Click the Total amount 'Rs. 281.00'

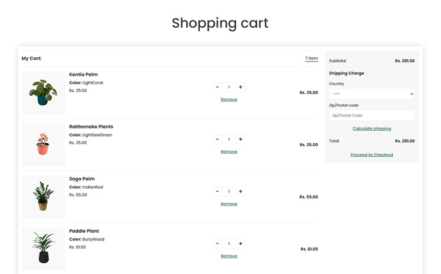(404, 141)
